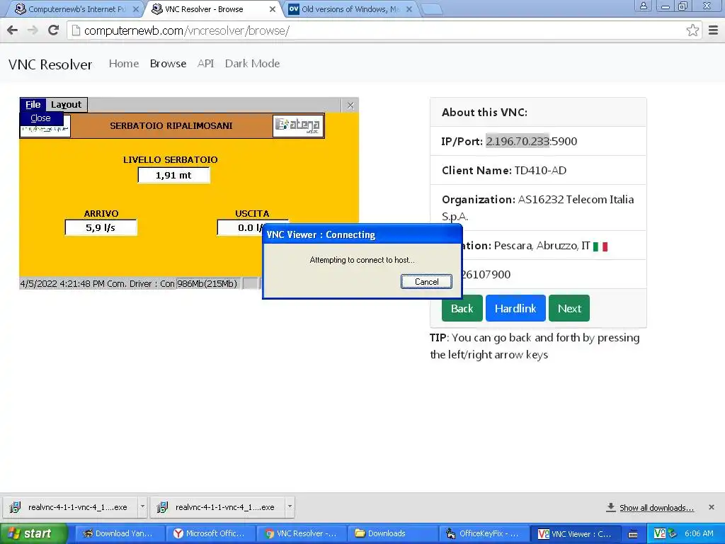
Task: Click the Chrome user profile icon
Action: point(643,6)
